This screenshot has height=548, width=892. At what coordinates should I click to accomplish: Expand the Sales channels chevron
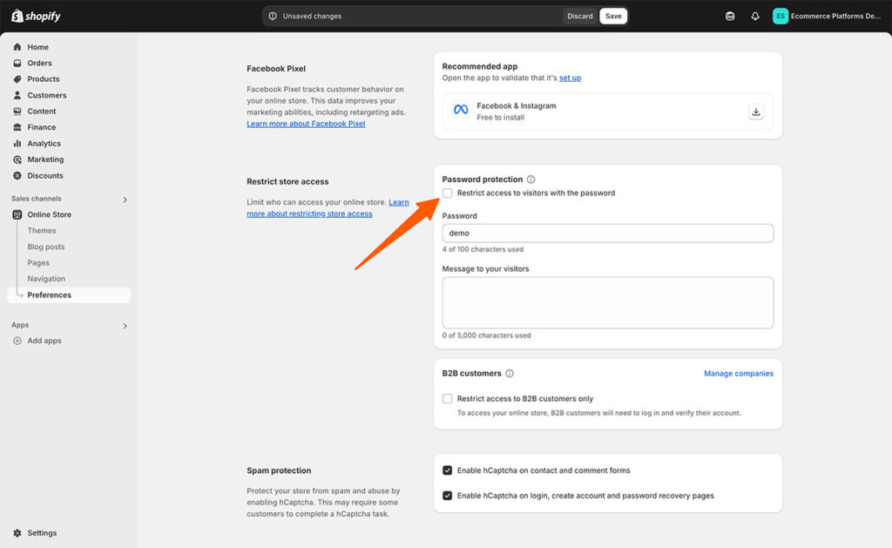tap(125, 200)
